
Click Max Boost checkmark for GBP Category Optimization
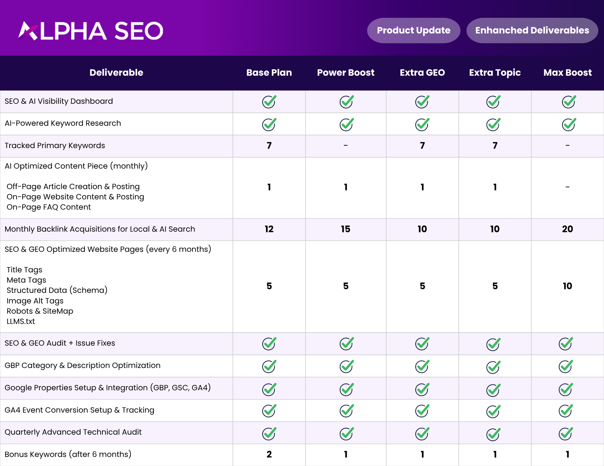click(565, 366)
